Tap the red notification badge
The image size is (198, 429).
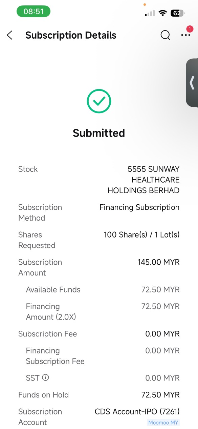190,29
